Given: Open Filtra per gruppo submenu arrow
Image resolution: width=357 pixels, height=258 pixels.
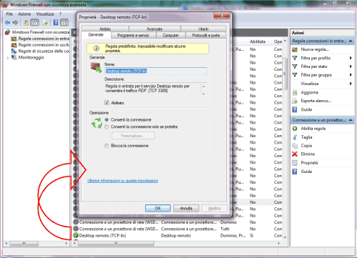Looking at the screenshot, I should (x=351, y=75).
